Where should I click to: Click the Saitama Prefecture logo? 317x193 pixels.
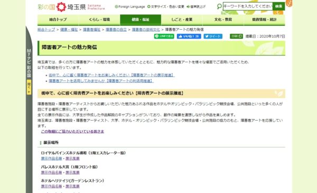click(x=71, y=7)
